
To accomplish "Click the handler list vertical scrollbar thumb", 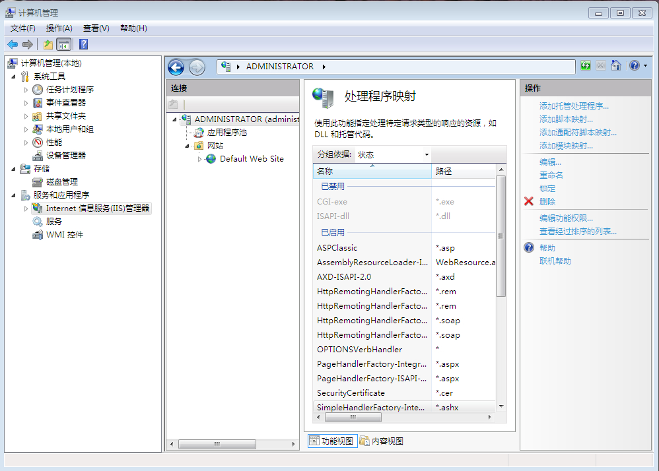I will 501,236.
